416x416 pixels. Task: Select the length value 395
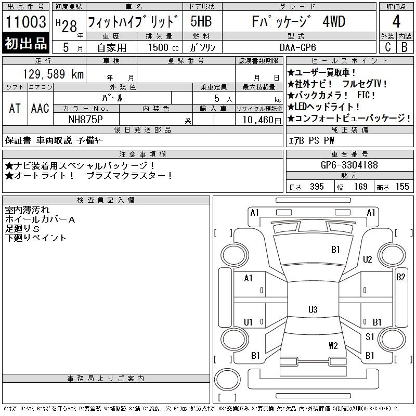pos(317,187)
